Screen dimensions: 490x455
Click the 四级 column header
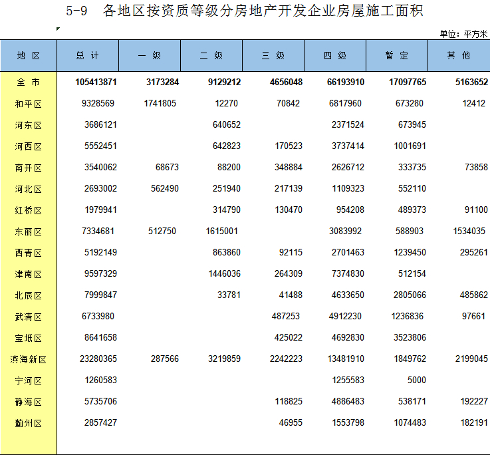[335, 56]
